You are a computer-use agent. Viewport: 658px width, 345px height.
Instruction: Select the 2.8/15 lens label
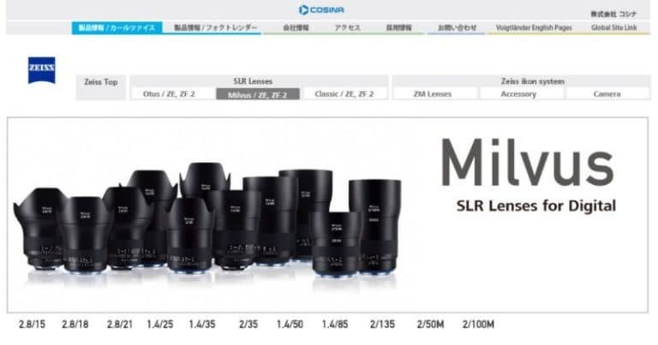(x=32, y=324)
